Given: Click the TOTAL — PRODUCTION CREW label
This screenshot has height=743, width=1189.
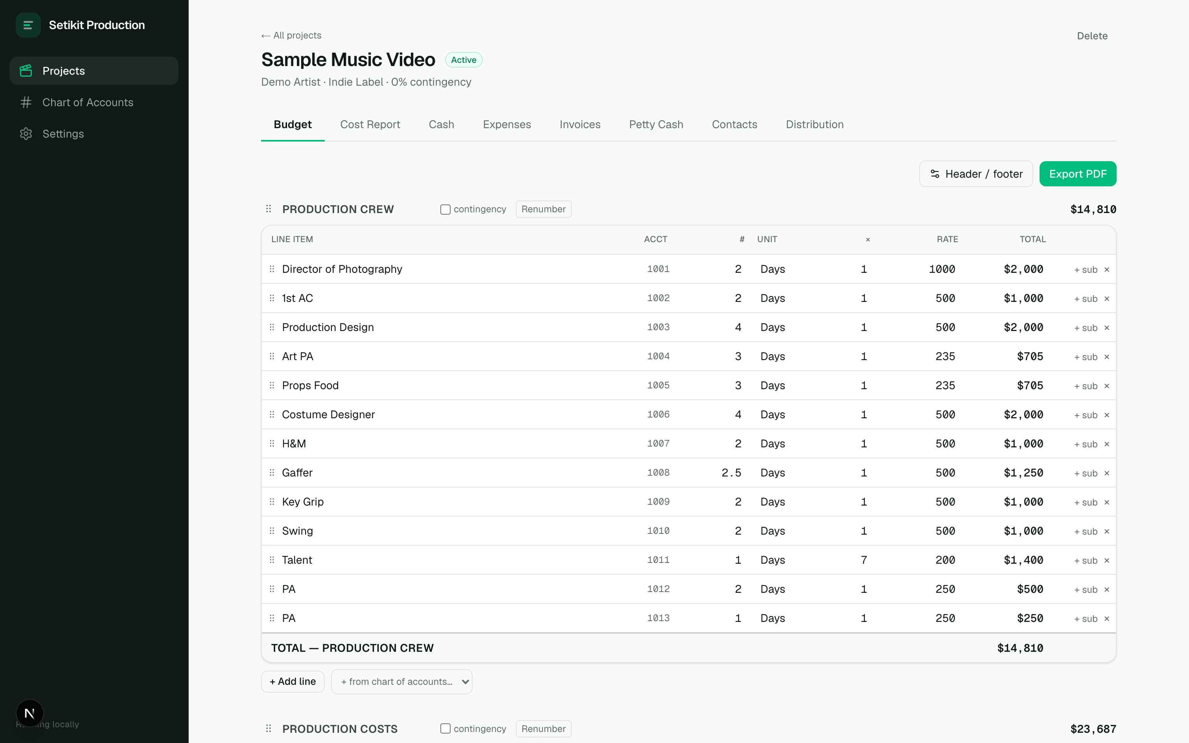Looking at the screenshot, I should point(352,648).
